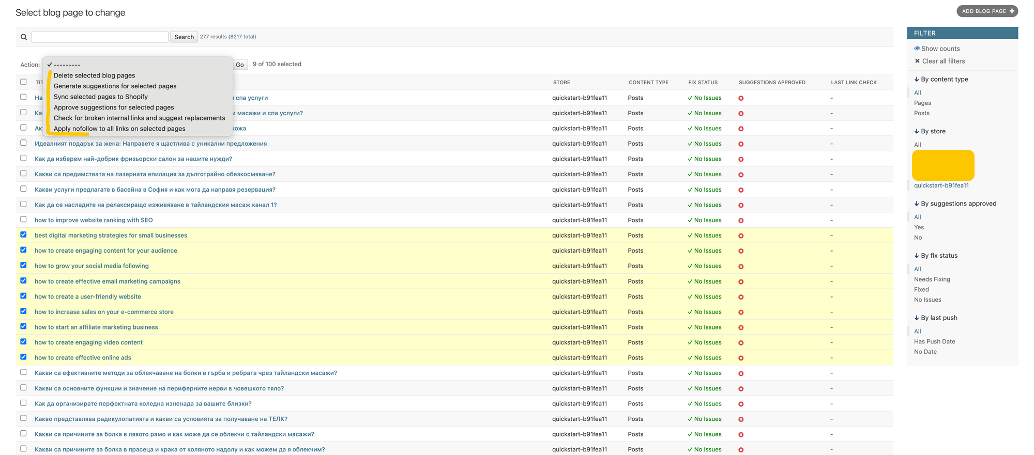Collapse the 'By fix status' filter section
Screen dimensions: 1034x455
coord(936,256)
